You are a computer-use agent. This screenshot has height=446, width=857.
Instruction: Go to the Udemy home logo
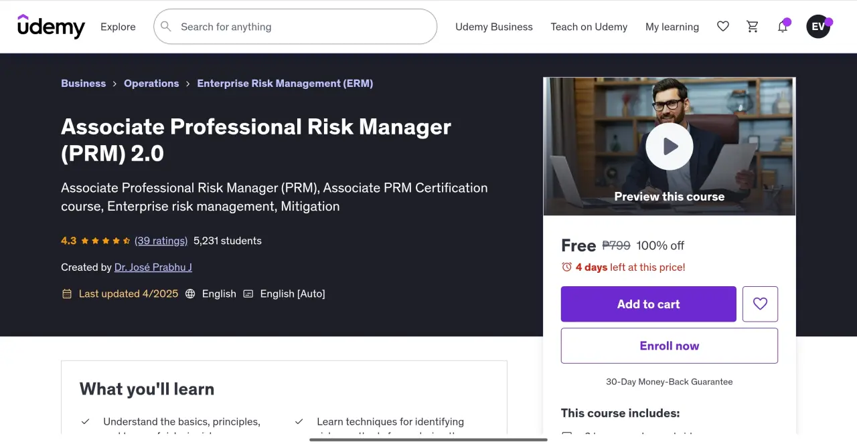click(51, 27)
